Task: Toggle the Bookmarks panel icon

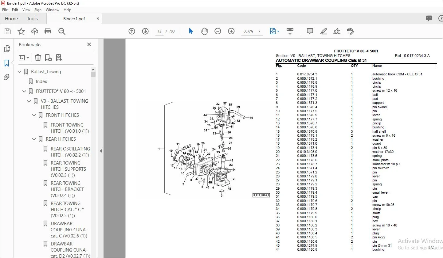Action: 7,63
